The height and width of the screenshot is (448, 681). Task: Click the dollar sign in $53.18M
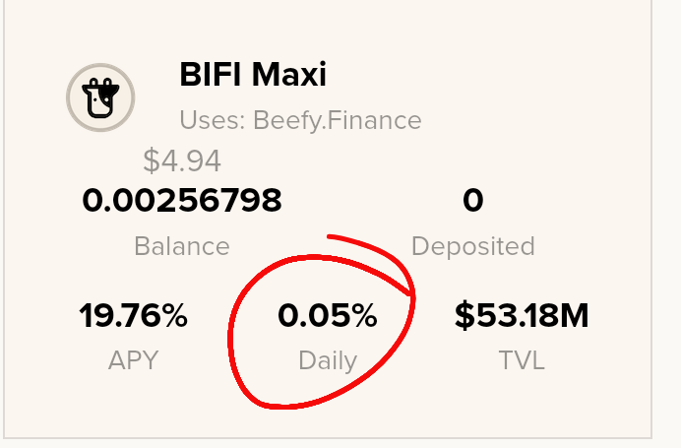pyautogui.click(x=464, y=315)
